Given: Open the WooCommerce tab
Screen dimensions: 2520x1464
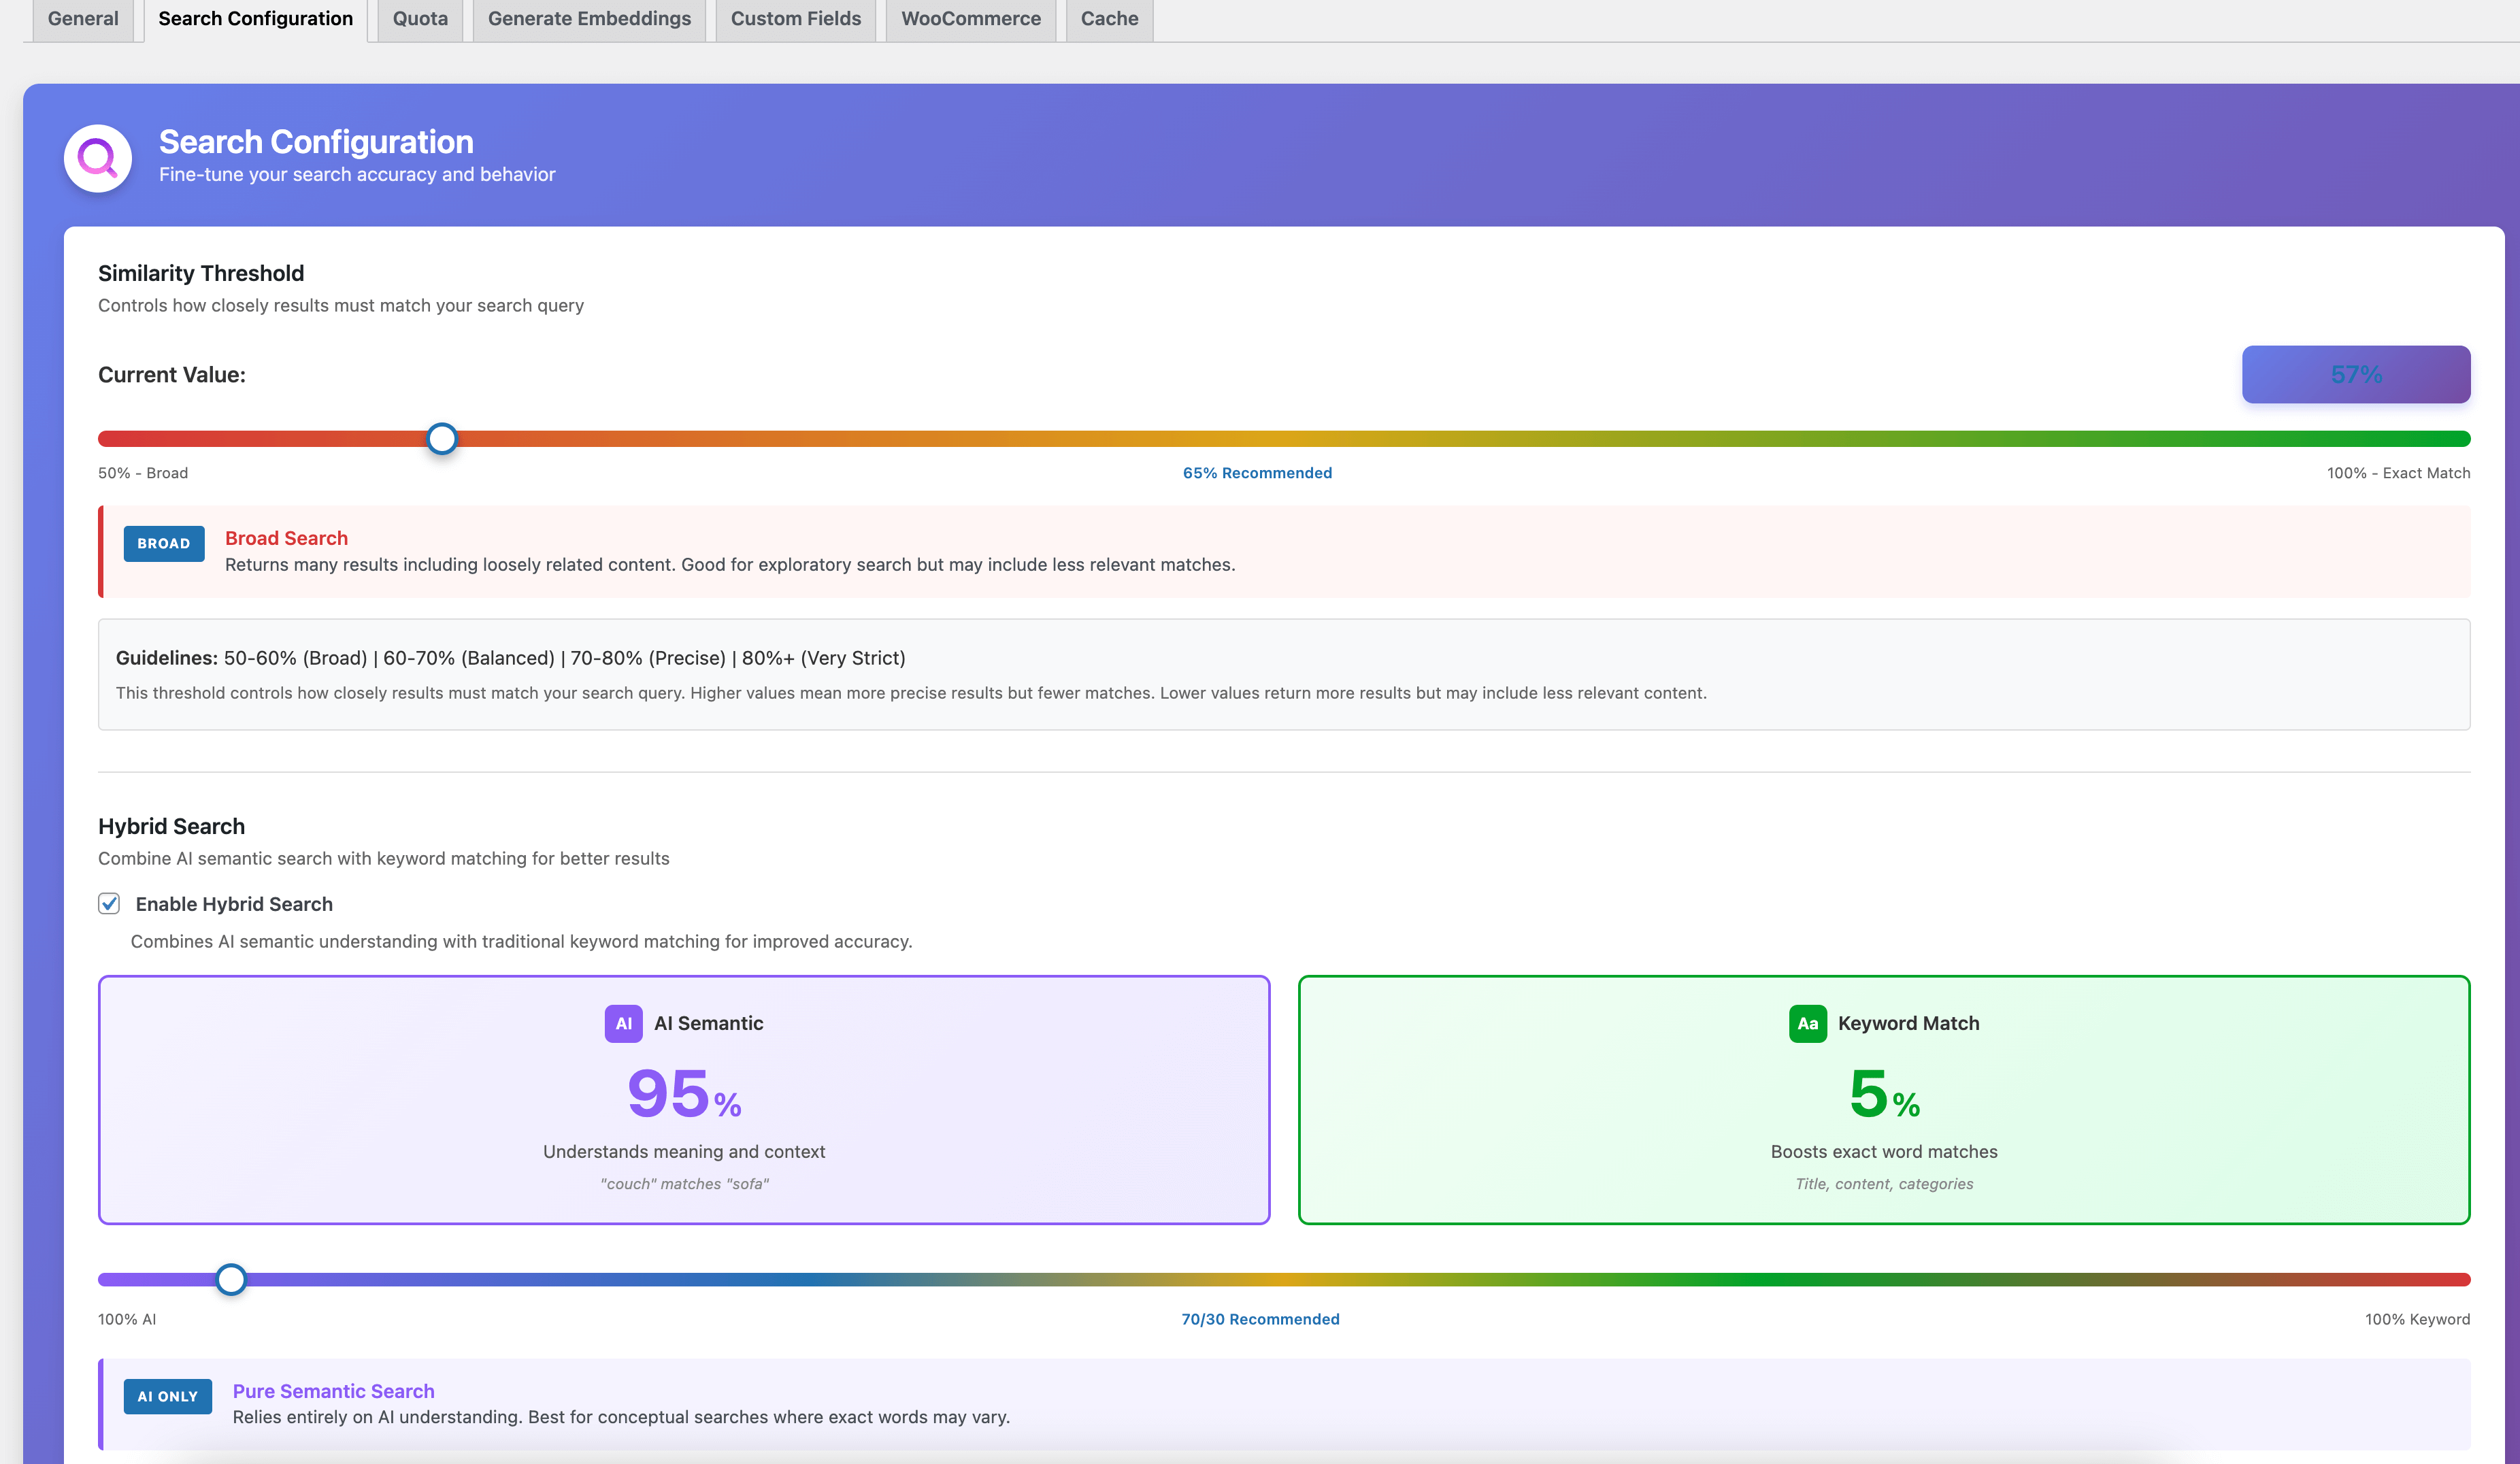Looking at the screenshot, I should point(970,19).
